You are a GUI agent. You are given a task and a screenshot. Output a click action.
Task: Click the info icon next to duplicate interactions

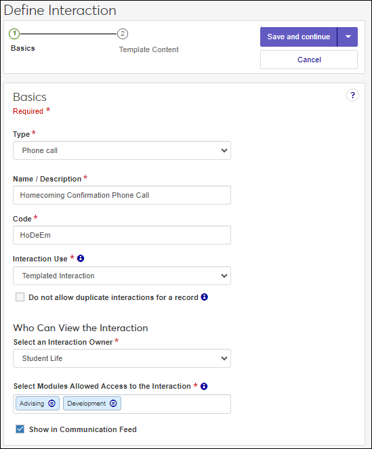coord(205,297)
